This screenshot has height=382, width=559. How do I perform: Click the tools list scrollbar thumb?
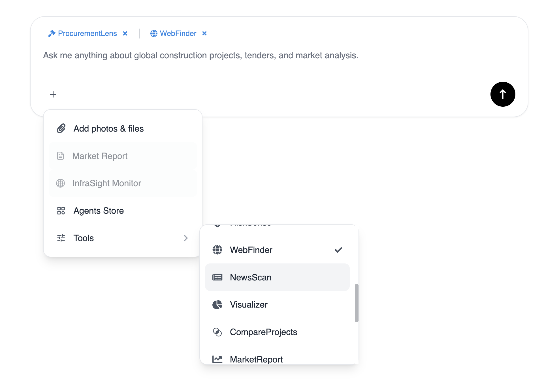357,303
